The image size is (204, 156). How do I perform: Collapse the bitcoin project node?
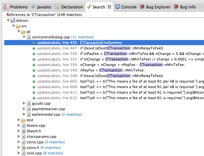pyautogui.click(x=8, y=20)
